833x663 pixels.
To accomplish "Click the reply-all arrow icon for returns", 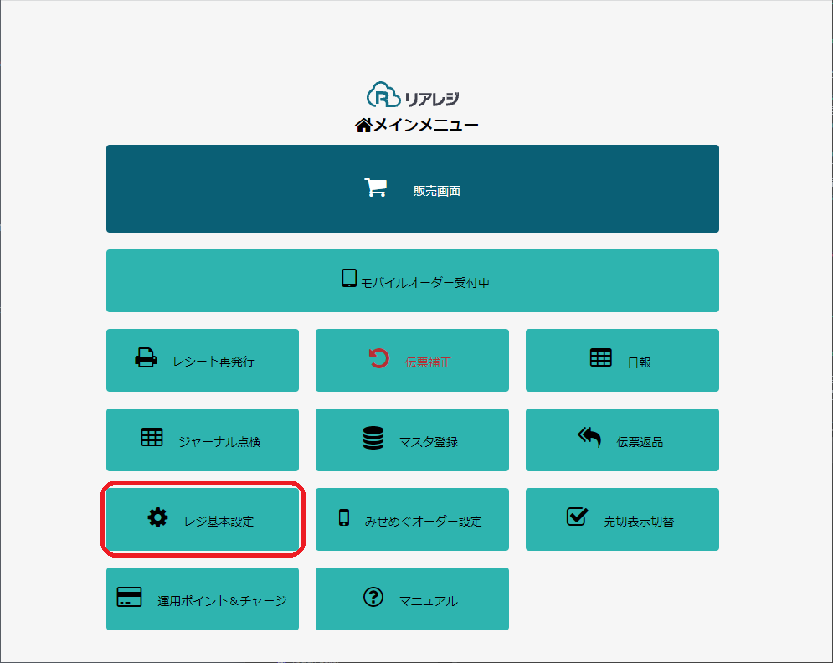I will (x=589, y=437).
